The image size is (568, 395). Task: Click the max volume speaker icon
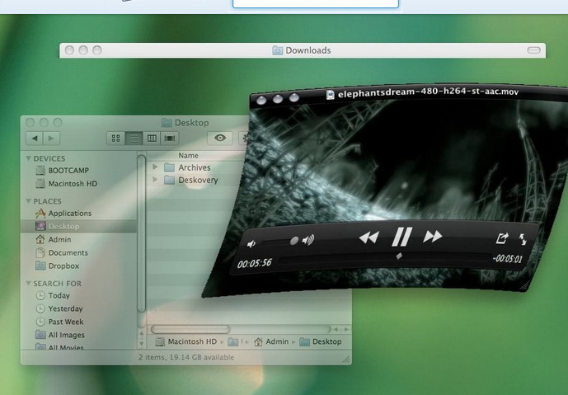[308, 241]
